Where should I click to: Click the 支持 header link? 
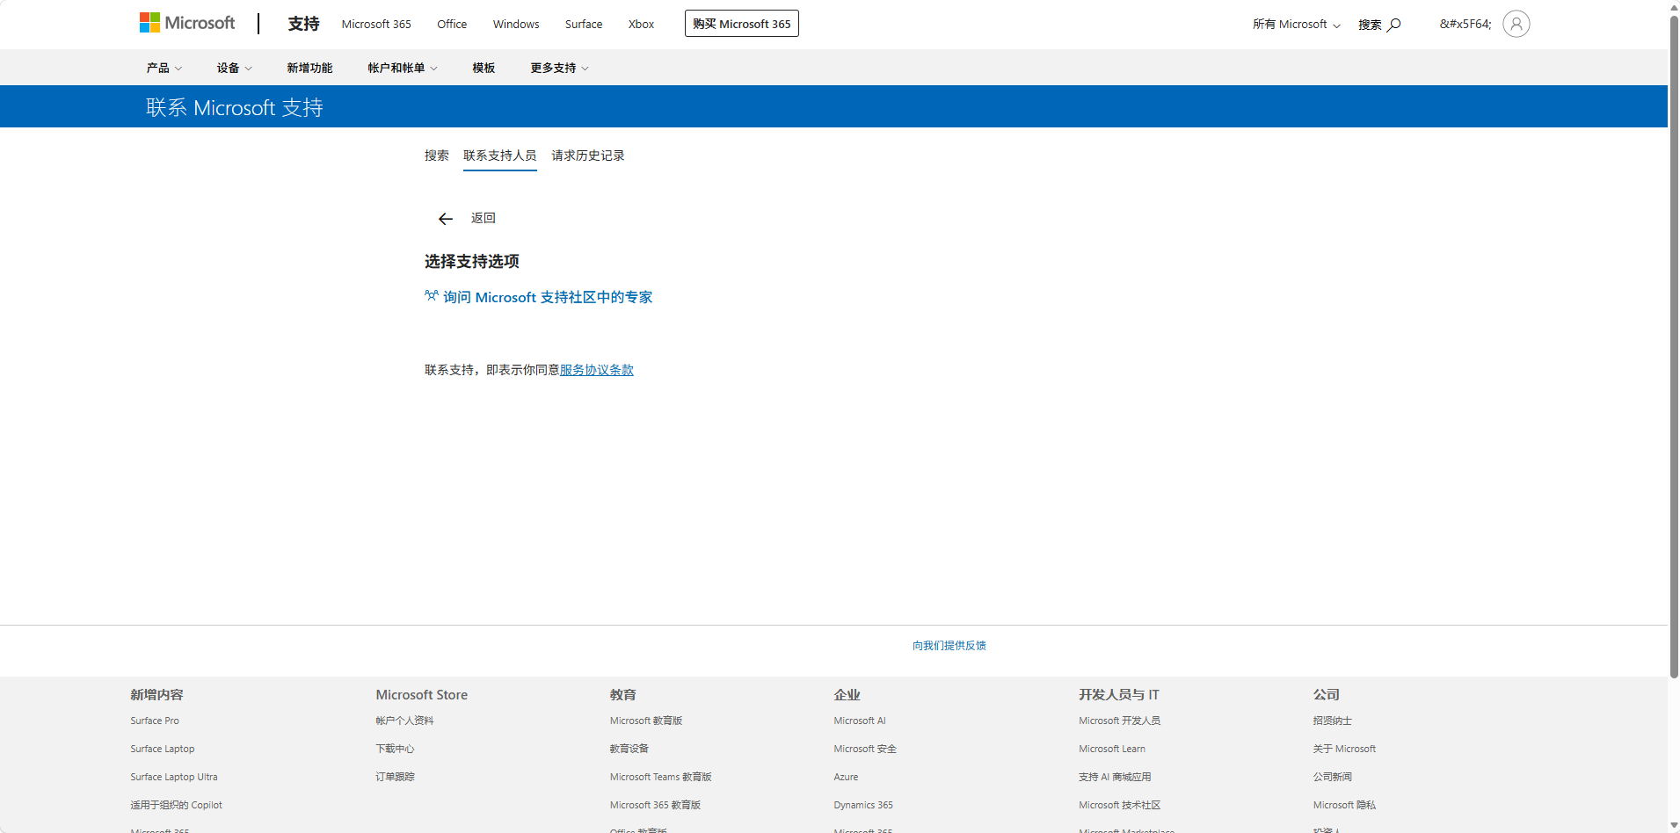pyautogui.click(x=303, y=24)
